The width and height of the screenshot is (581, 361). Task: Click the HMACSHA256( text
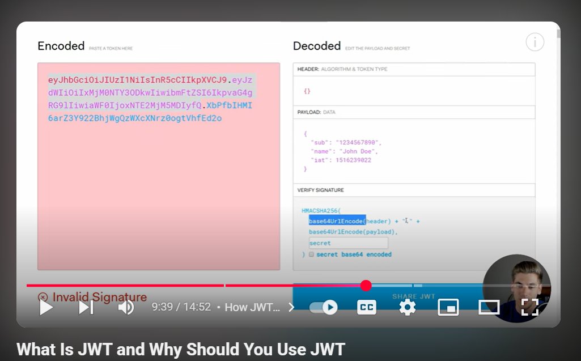point(321,210)
